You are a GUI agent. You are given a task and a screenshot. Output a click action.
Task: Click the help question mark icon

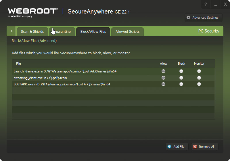[206, 4]
